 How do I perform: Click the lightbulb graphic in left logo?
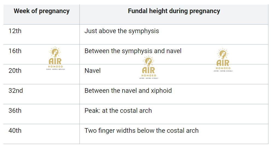(55, 52)
